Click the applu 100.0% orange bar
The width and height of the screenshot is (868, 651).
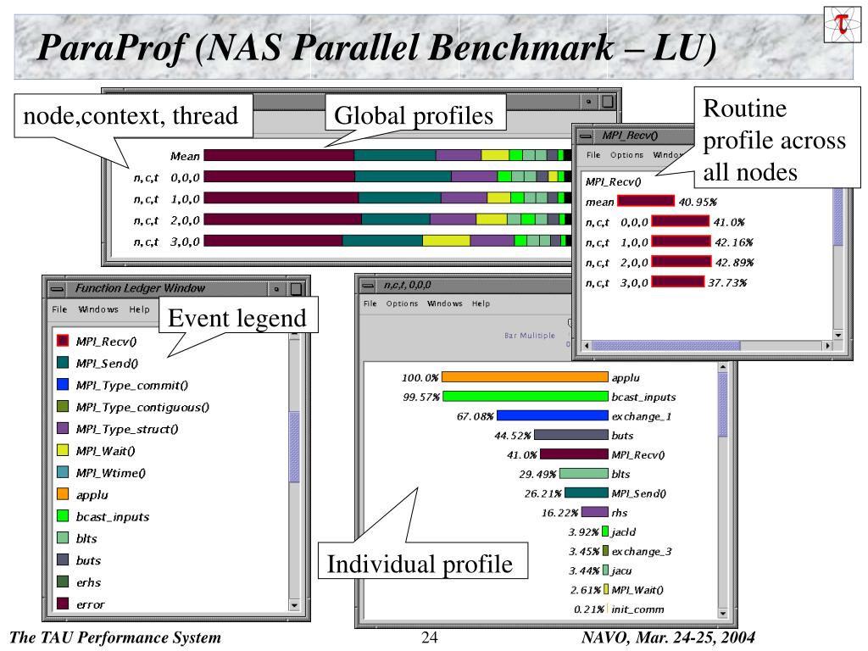click(525, 377)
